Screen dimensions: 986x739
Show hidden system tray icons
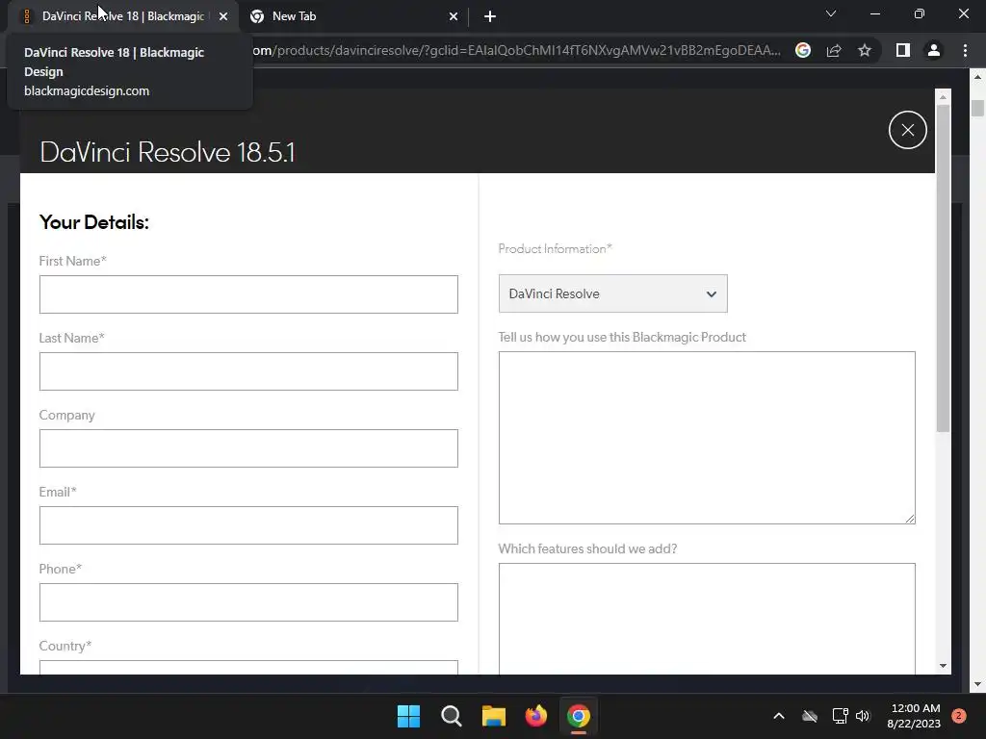778,716
